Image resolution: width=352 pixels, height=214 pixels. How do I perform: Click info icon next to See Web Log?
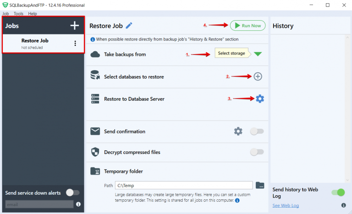[x=343, y=205]
